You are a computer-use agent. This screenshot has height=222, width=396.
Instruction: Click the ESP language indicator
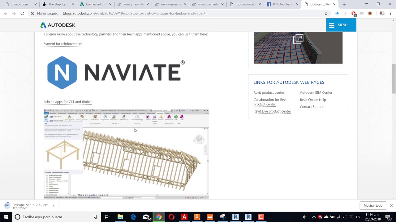pos(359,217)
